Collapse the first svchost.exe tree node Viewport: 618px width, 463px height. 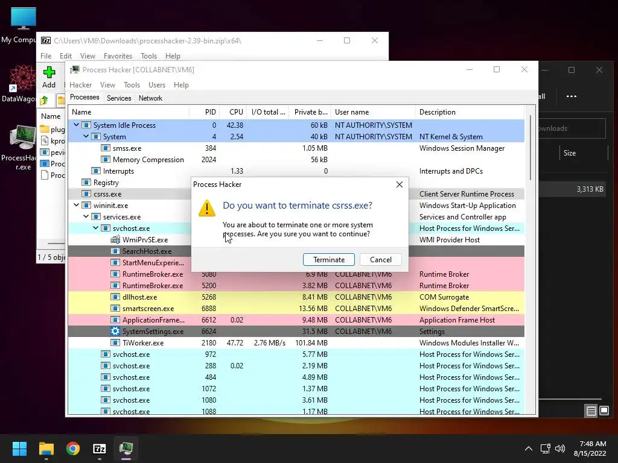(96, 227)
